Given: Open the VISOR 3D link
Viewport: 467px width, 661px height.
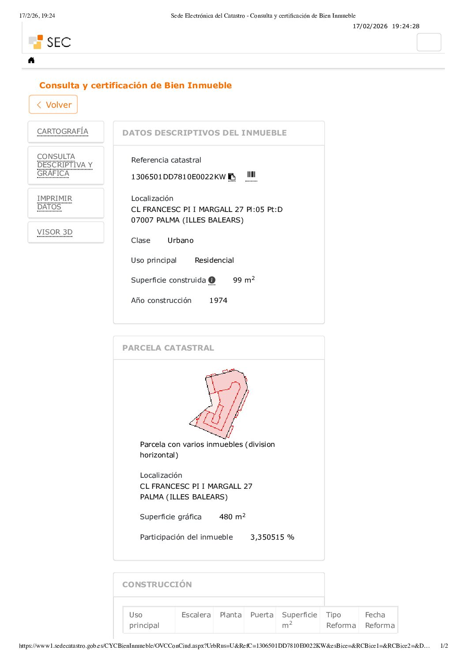Looking at the screenshot, I should [x=55, y=232].
